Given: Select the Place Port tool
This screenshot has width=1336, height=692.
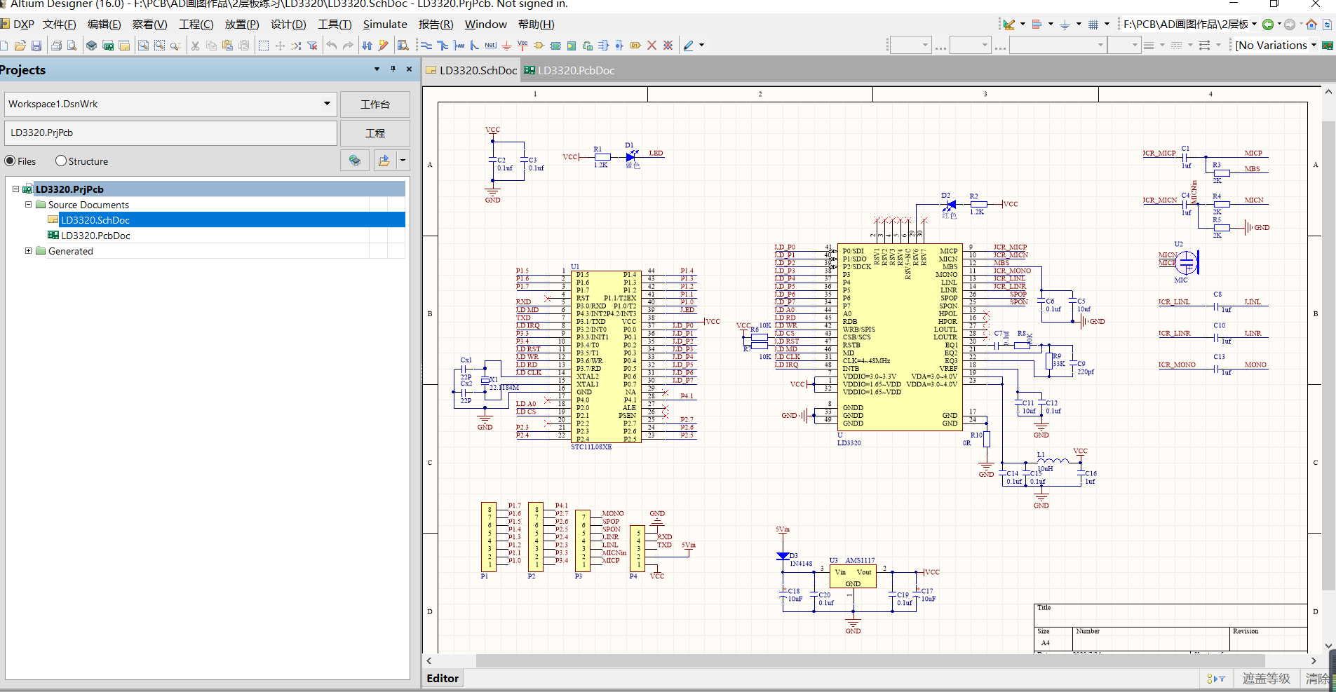Looking at the screenshot, I should pyautogui.click(x=635, y=46).
